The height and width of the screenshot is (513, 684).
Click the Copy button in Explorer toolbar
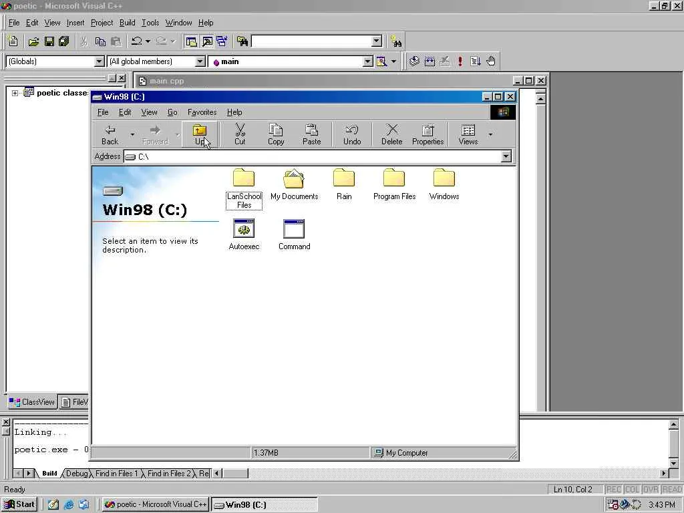pos(276,134)
